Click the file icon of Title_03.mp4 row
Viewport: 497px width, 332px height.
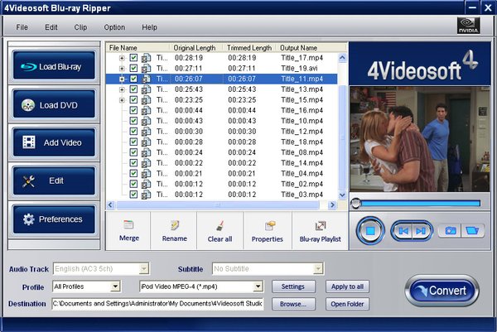pos(146,195)
